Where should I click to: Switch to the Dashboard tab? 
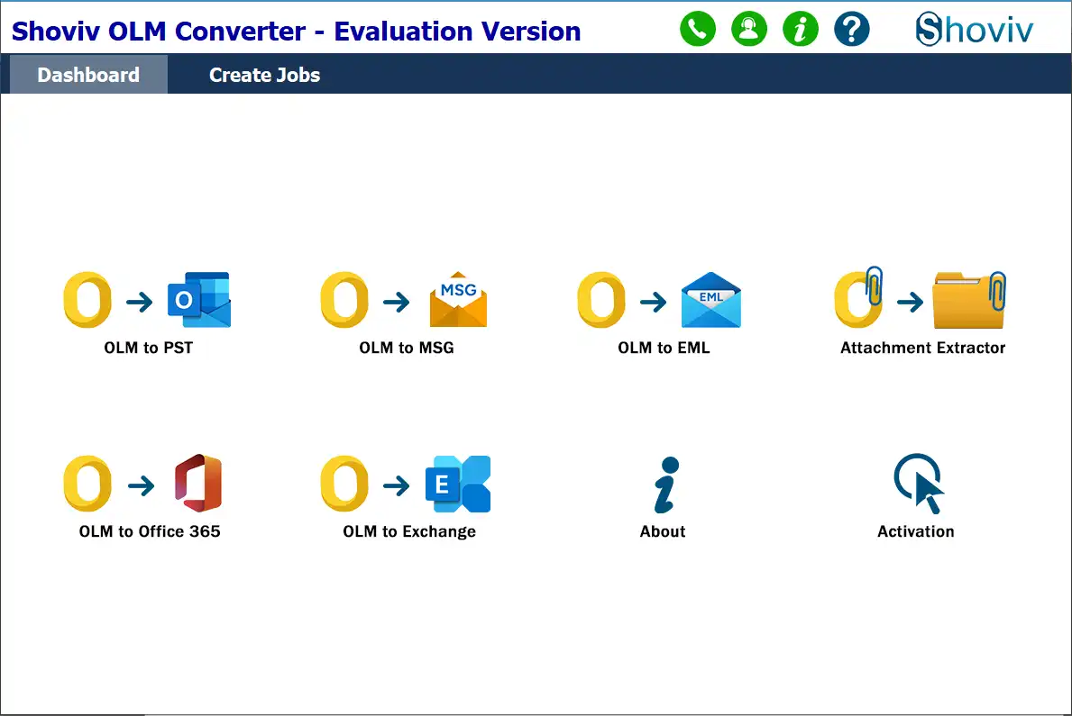tap(88, 75)
